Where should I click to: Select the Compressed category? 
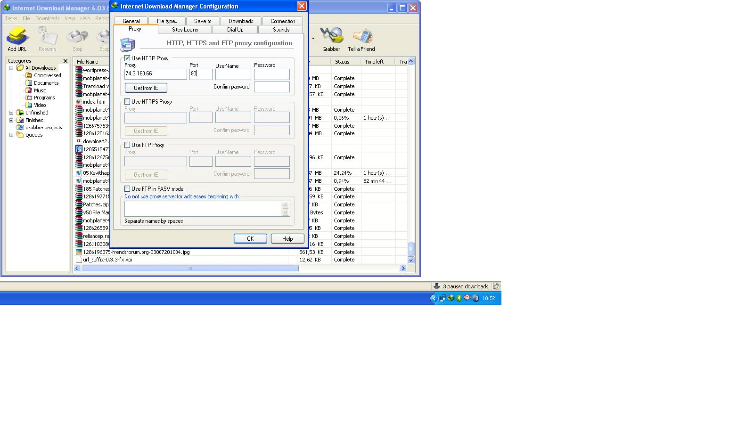pos(48,75)
